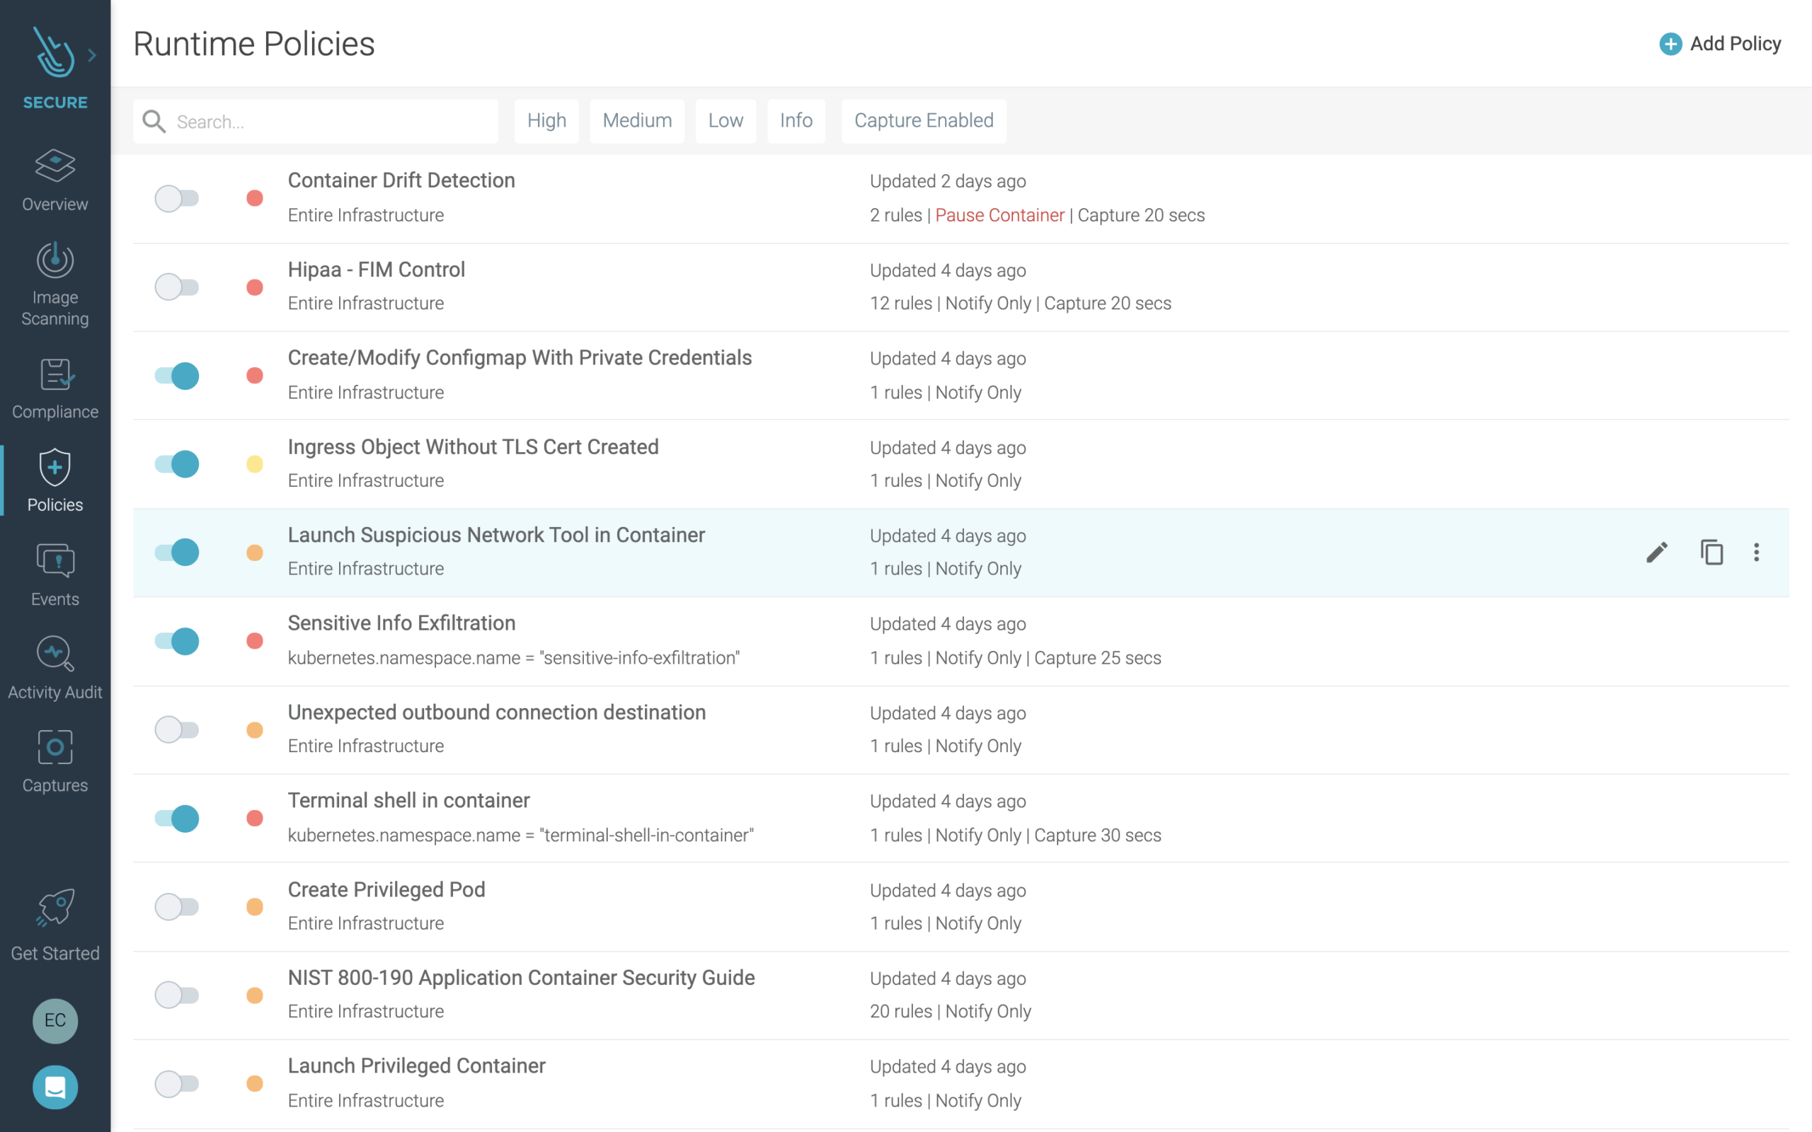Enable the Container Drift Detection policy

click(x=178, y=197)
